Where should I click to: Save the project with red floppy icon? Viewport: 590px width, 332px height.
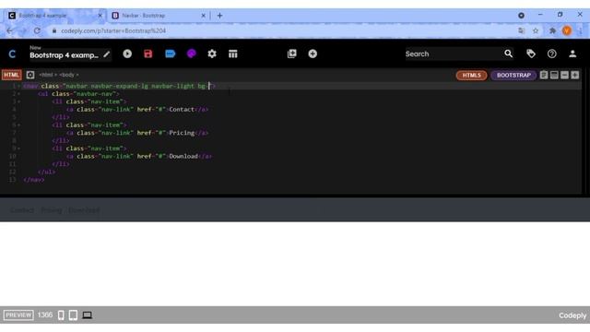148,53
